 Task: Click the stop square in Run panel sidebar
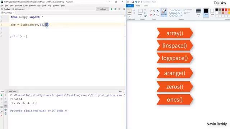1,99
